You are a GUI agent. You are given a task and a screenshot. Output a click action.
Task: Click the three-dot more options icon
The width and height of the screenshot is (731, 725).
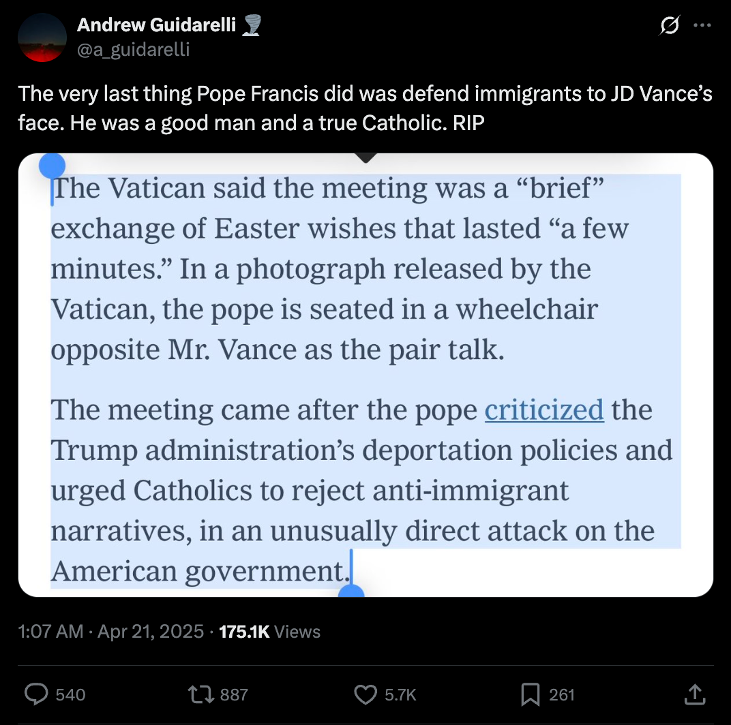(x=704, y=25)
